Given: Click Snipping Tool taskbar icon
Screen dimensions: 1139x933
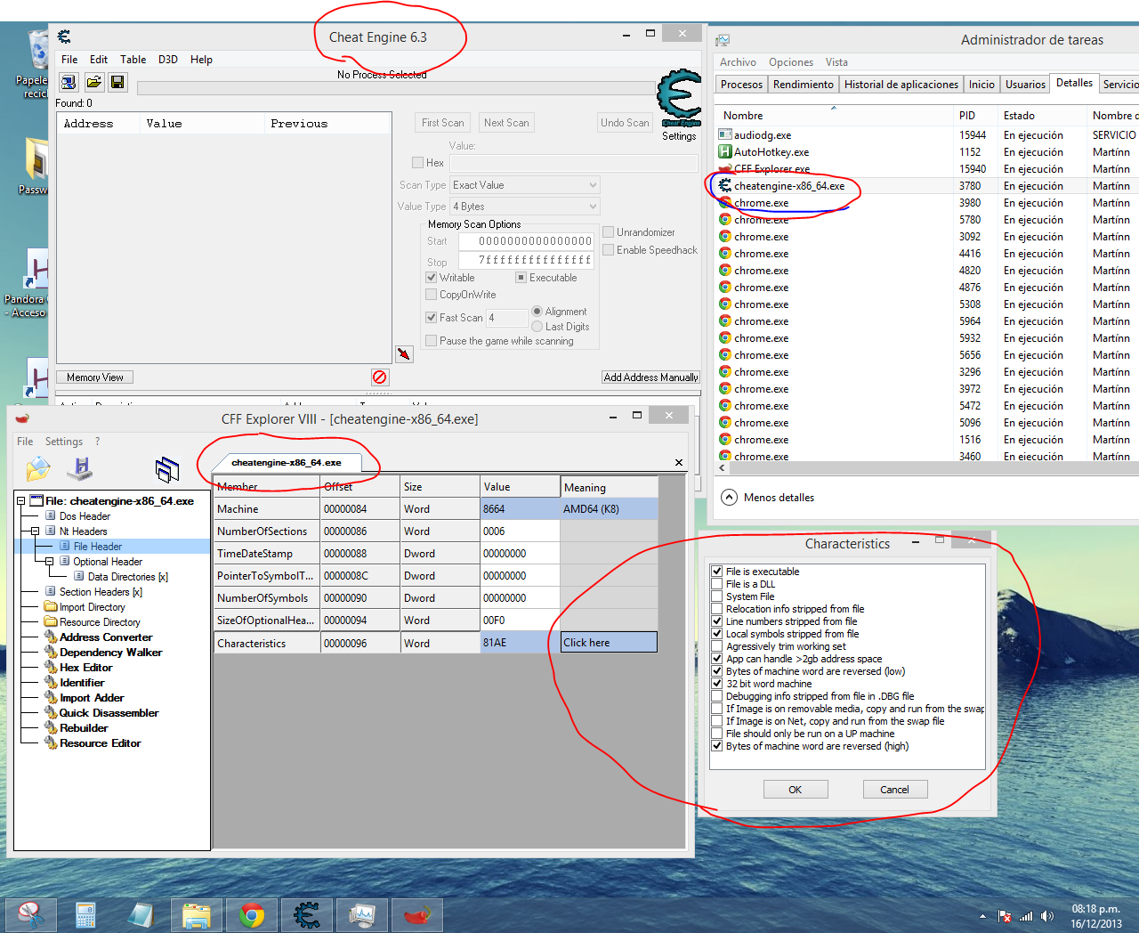Looking at the screenshot, I should pyautogui.click(x=31, y=915).
